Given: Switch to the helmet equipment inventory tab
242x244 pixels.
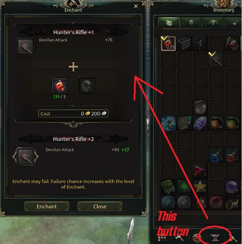Looking at the screenshot, I should click(x=191, y=23).
